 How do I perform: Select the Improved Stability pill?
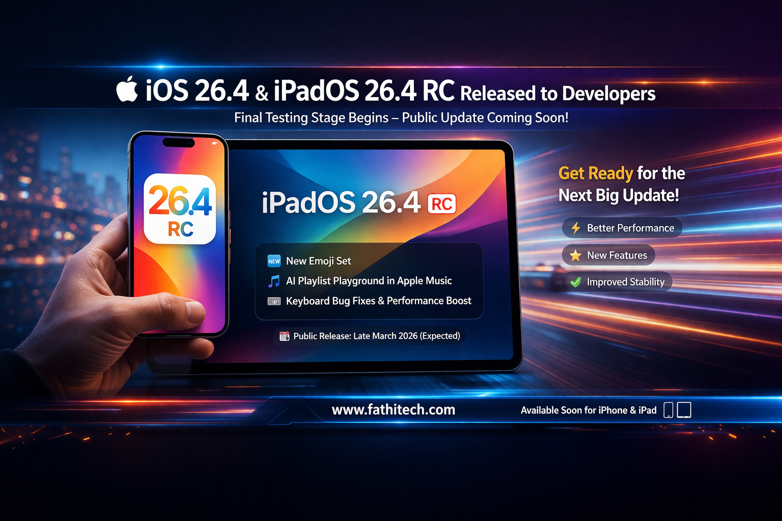pyautogui.click(x=617, y=282)
